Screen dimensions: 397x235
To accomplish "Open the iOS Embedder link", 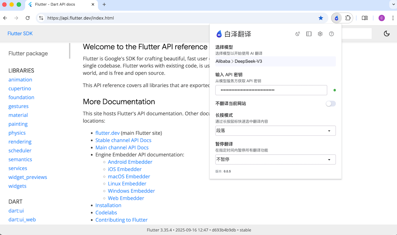I will pos(125,169).
